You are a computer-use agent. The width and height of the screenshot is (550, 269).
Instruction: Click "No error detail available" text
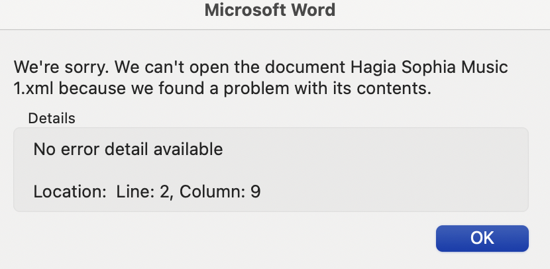coord(128,149)
